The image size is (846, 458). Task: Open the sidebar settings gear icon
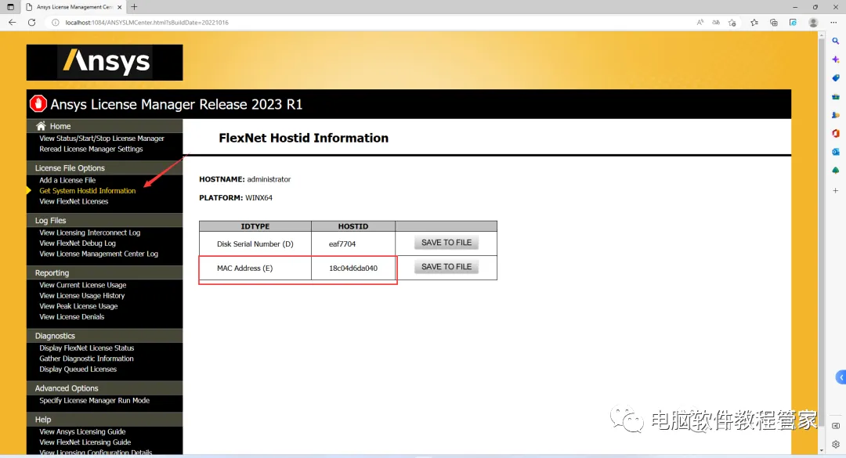tap(836, 445)
